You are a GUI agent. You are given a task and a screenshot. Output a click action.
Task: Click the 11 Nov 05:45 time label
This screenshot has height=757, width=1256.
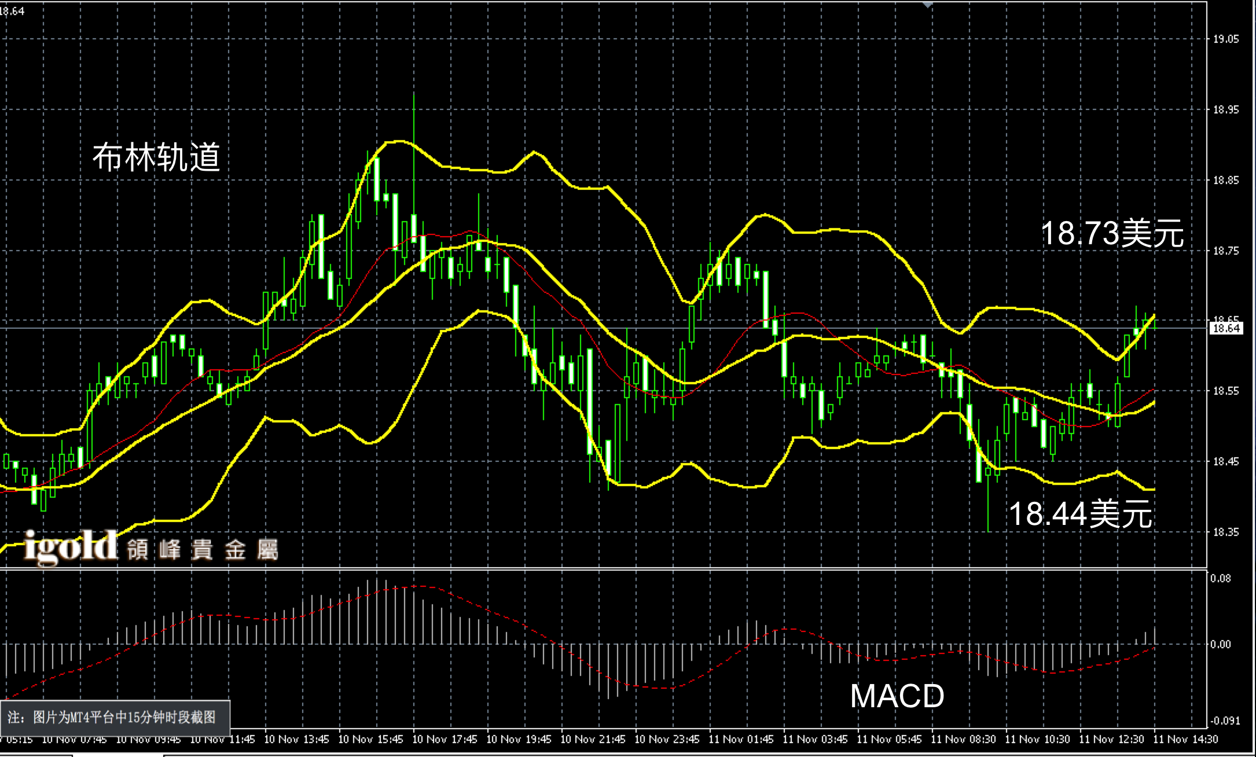tap(889, 740)
